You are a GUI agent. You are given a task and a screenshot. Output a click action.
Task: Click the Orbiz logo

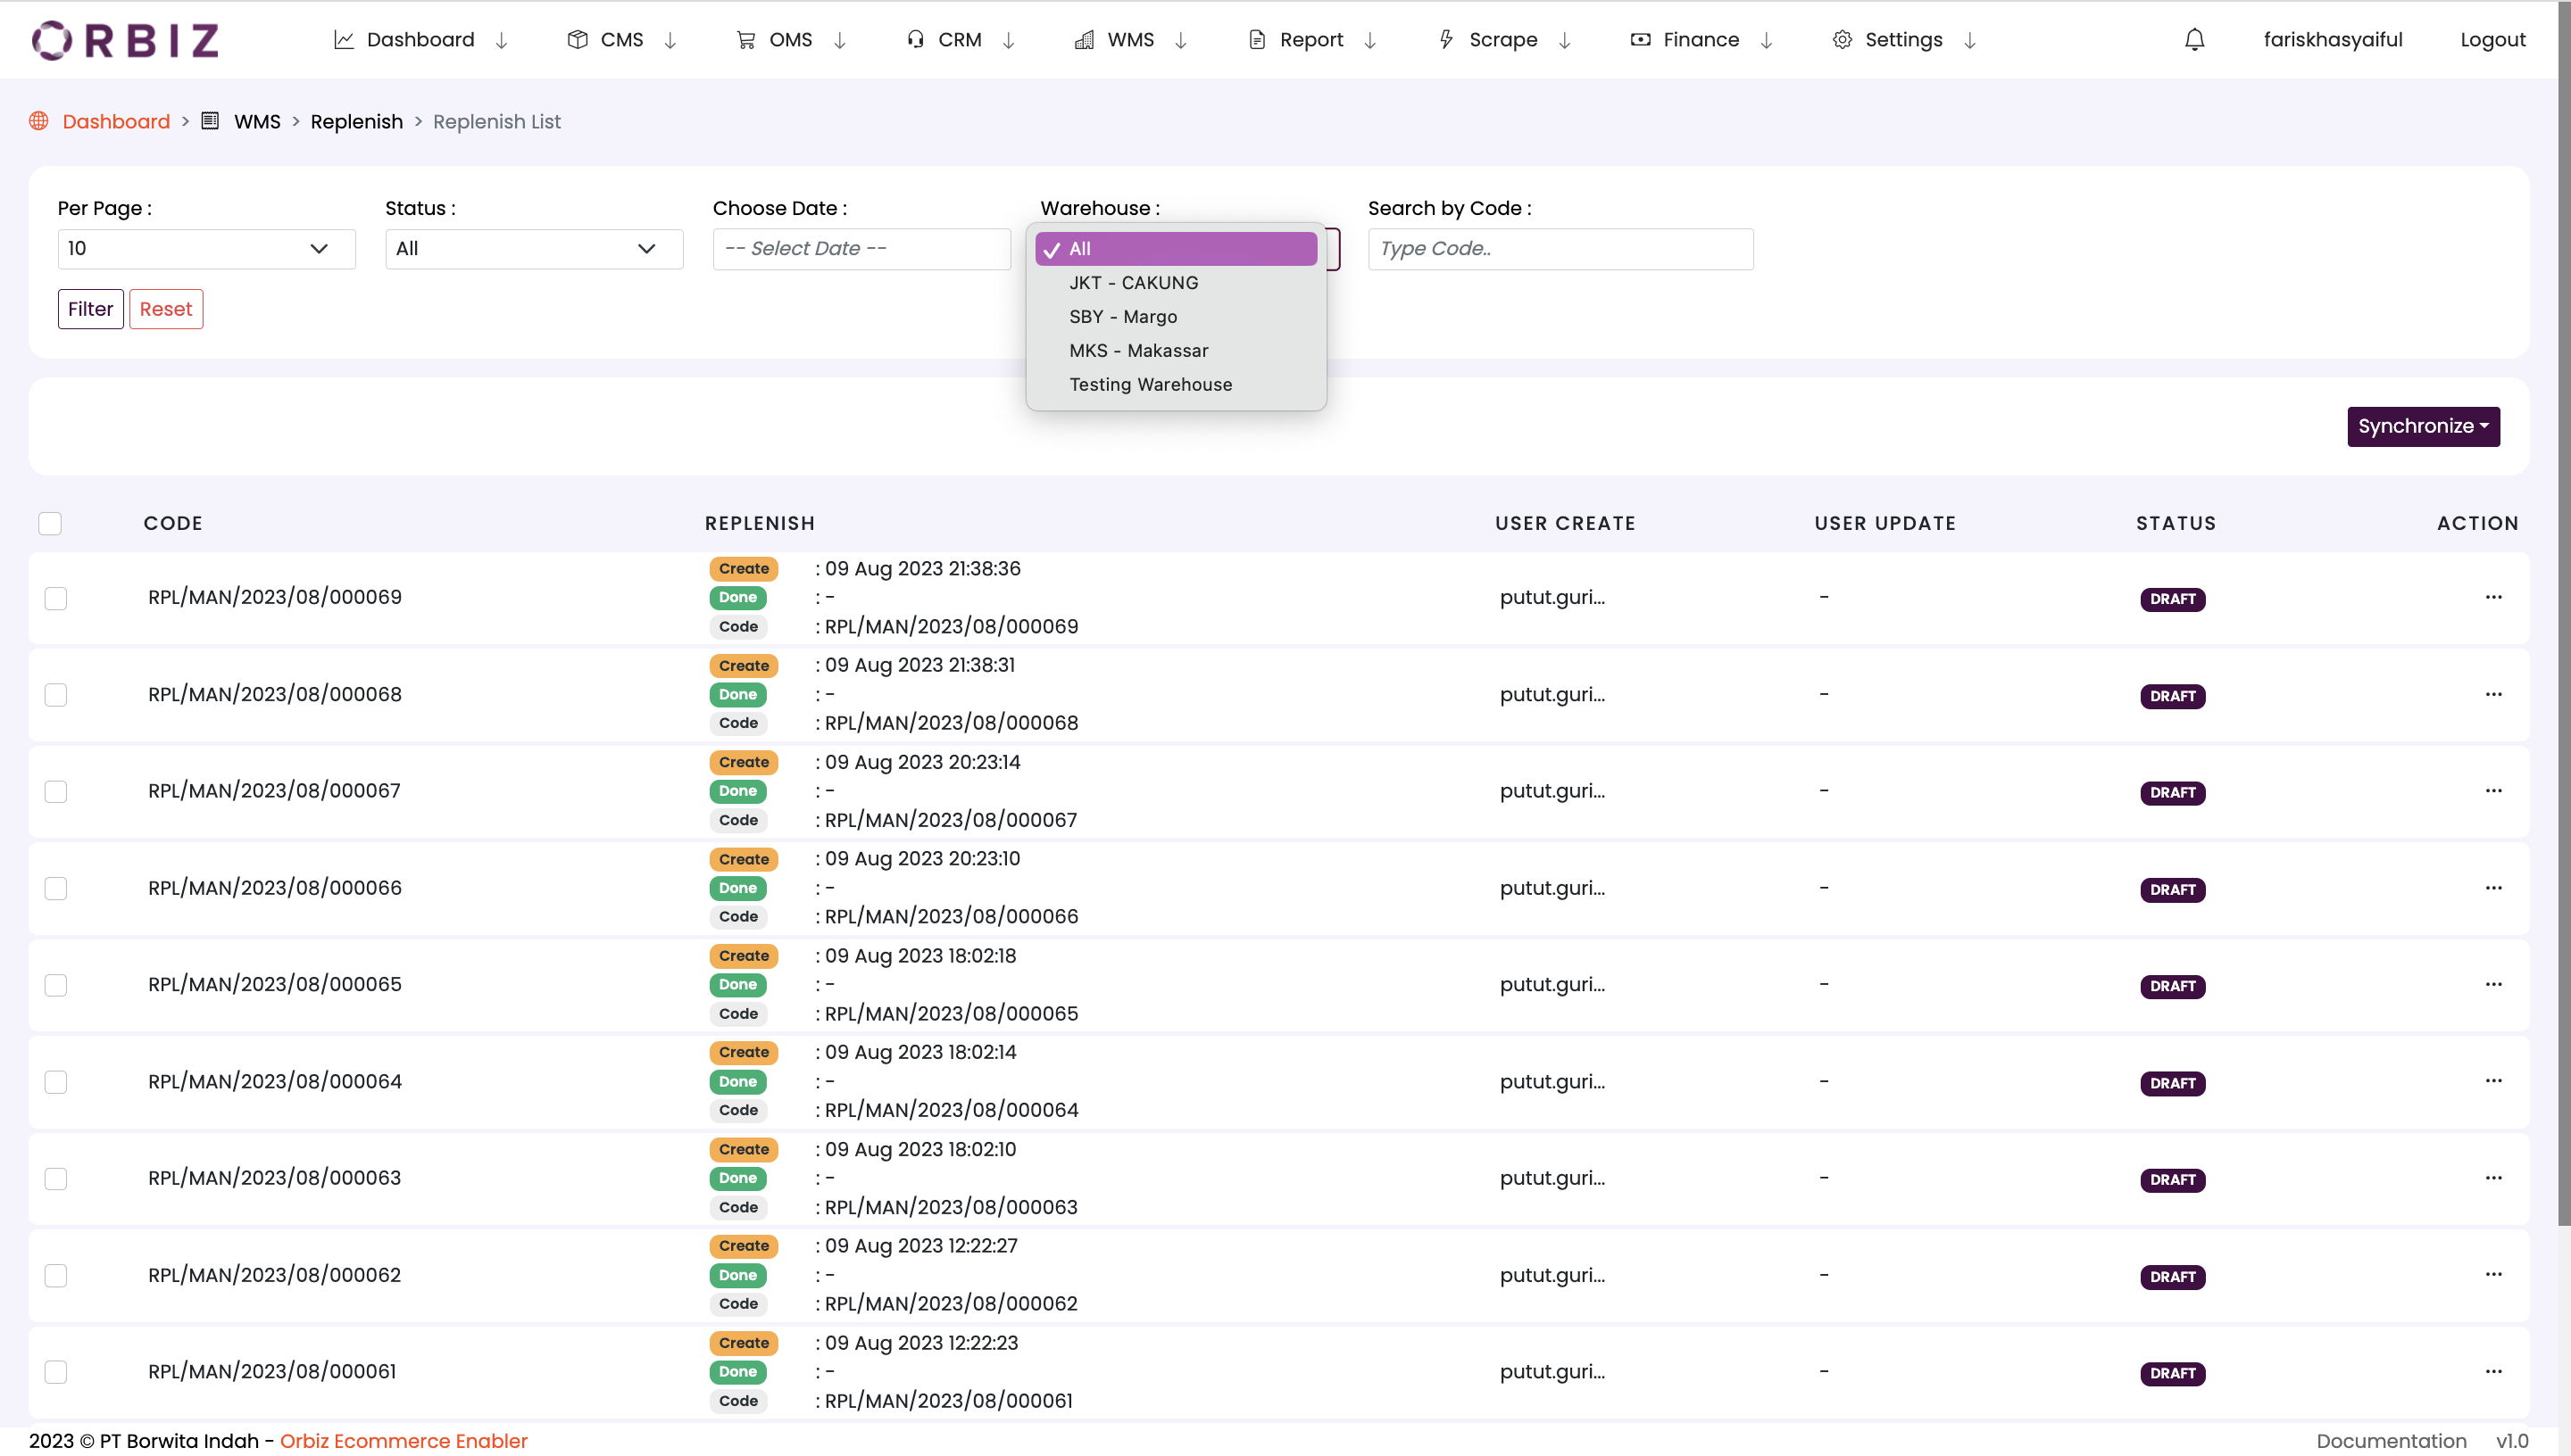pyautogui.click(x=125, y=40)
